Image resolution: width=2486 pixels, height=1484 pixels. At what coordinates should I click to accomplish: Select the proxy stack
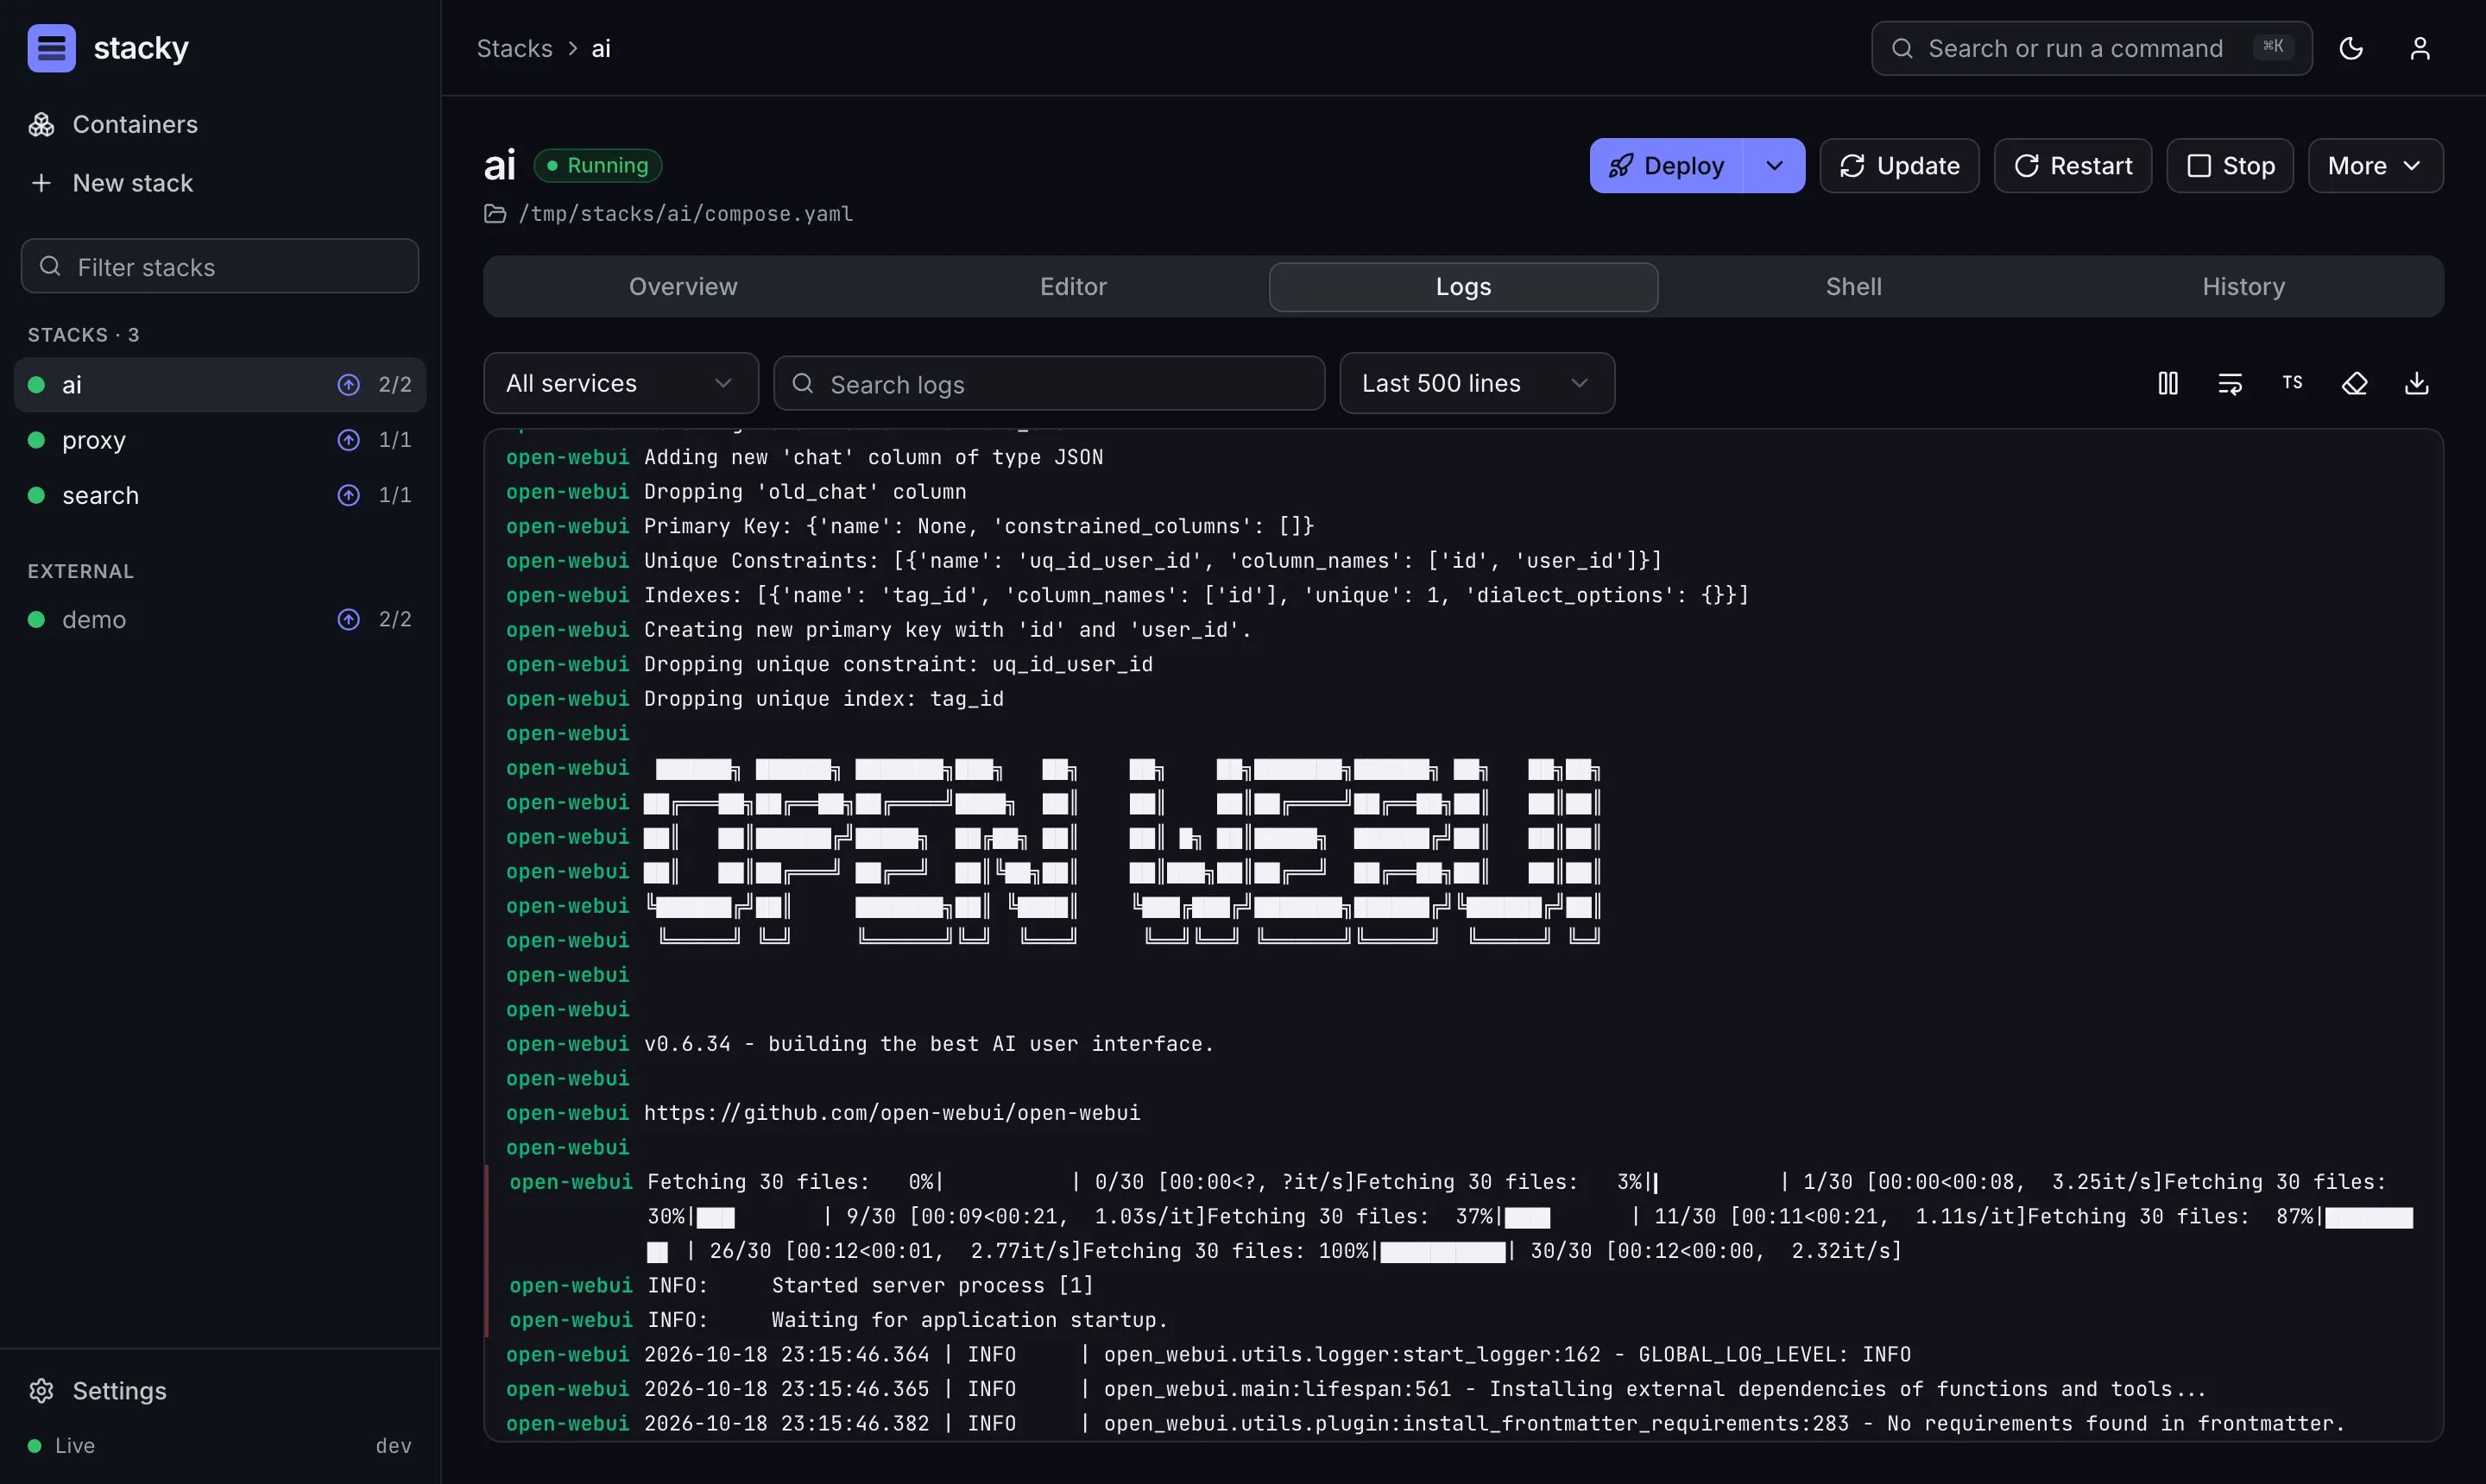(x=220, y=440)
